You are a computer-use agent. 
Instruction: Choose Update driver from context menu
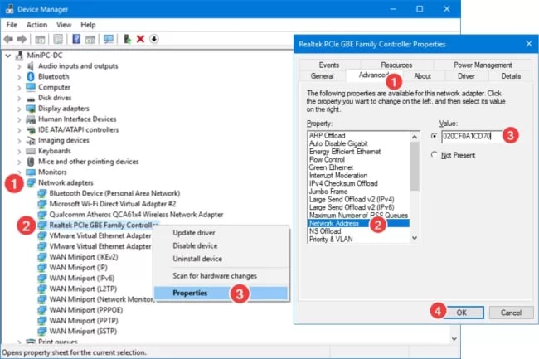[x=221, y=233]
